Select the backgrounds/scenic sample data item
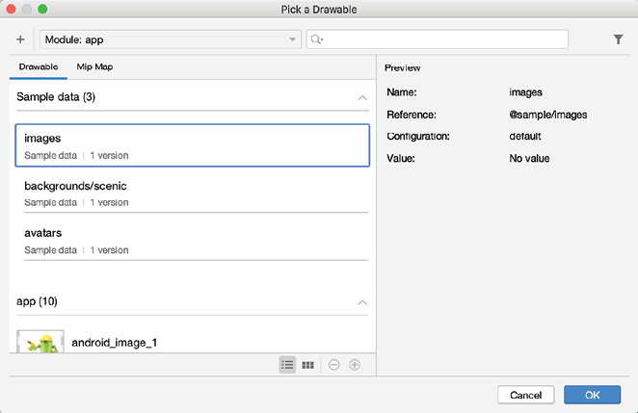 (x=192, y=193)
